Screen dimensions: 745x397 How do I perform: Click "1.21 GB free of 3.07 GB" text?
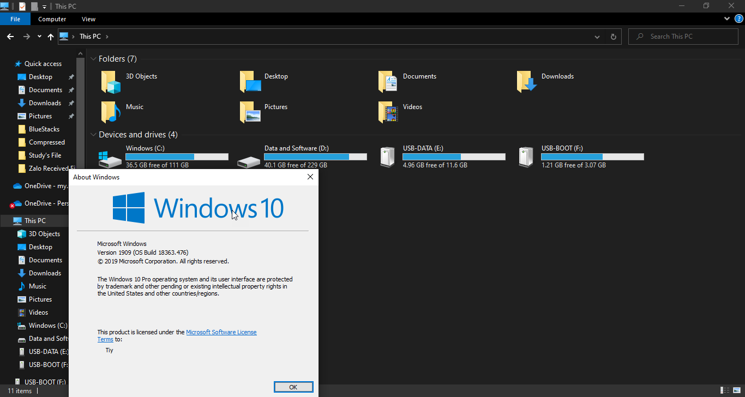[x=574, y=165]
